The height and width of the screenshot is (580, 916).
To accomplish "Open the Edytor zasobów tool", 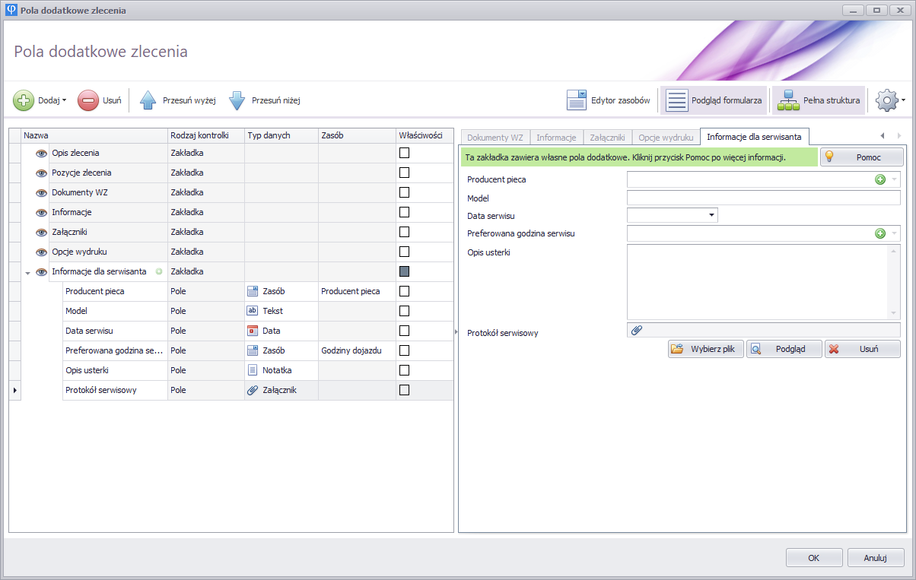I will pyautogui.click(x=609, y=100).
